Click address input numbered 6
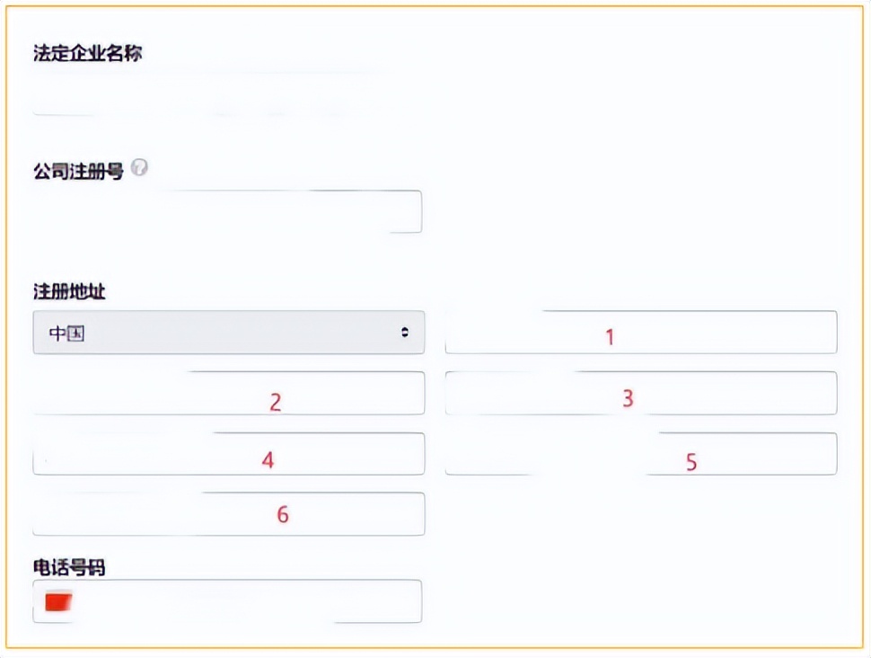The height and width of the screenshot is (658, 871). point(229,513)
